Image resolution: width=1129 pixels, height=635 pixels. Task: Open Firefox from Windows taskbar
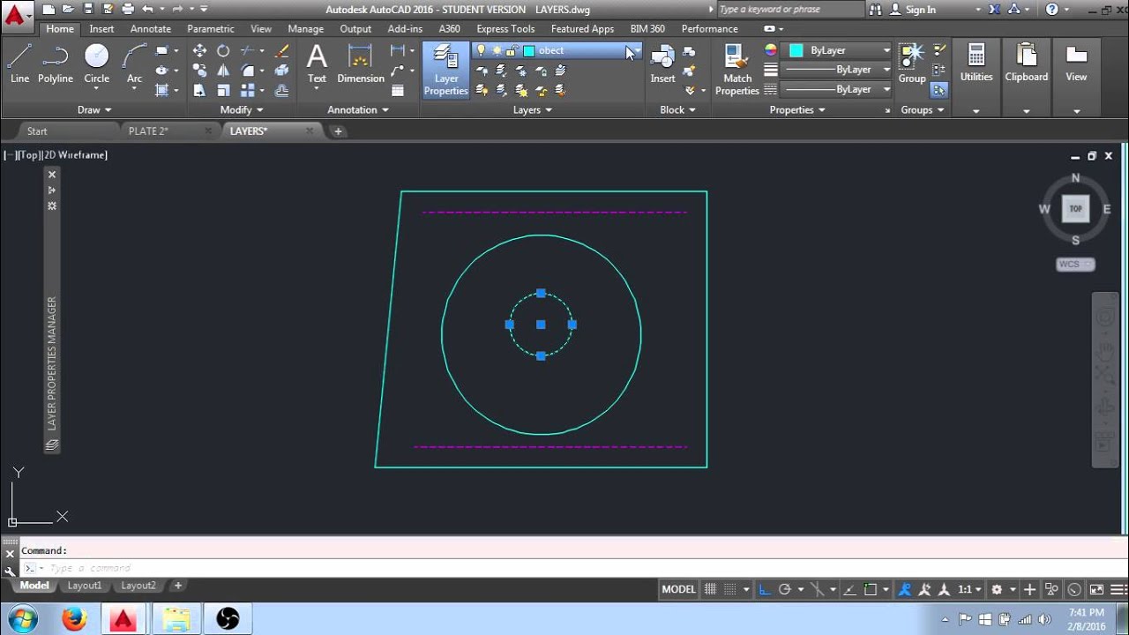point(74,619)
